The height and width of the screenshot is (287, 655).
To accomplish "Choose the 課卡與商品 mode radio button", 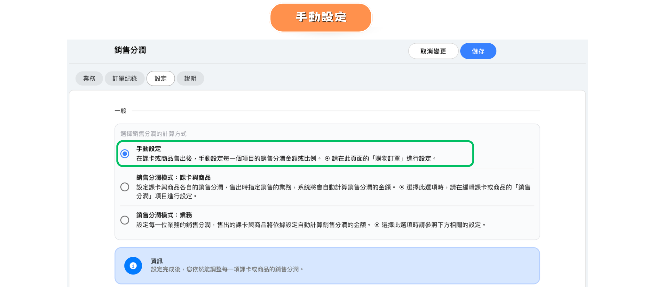I will (125, 187).
